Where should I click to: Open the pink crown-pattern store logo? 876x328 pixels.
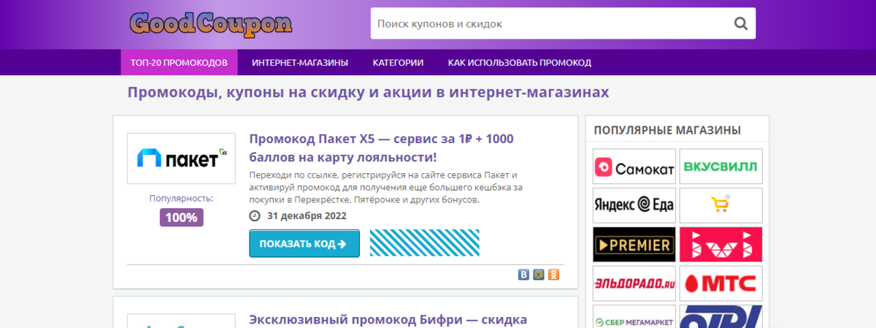coord(721,244)
